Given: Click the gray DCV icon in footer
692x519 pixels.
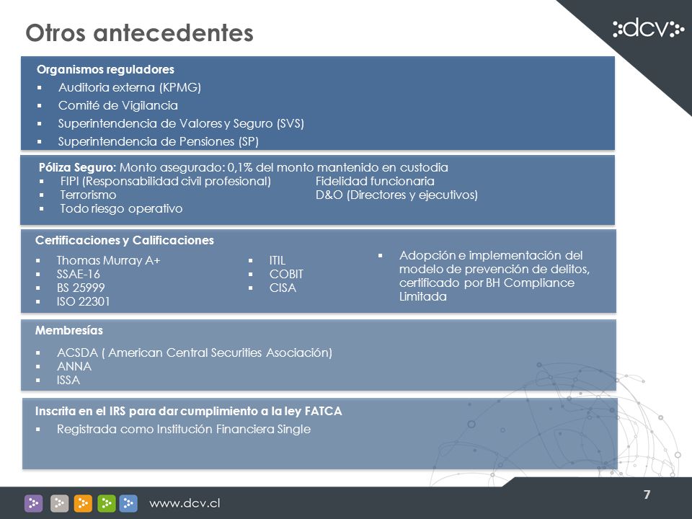Looking at the screenshot, I should [59, 503].
